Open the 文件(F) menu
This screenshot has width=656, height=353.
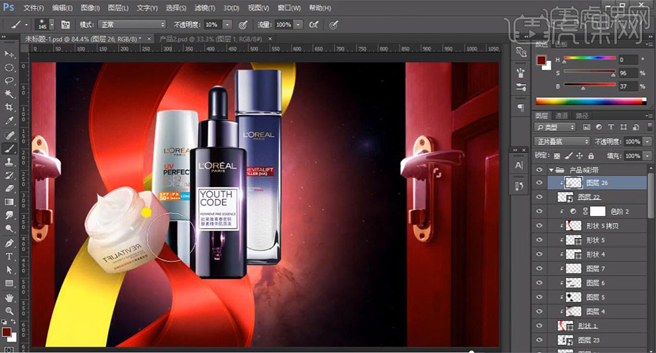(34, 8)
